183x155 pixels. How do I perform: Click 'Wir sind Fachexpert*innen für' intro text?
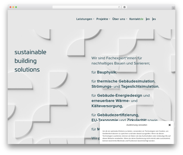(x=117, y=58)
